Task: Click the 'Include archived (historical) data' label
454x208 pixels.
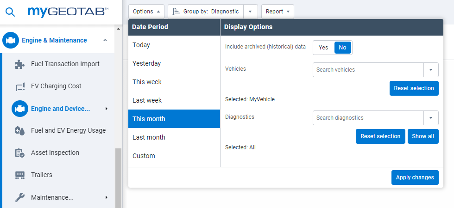Action: (265, 47)
